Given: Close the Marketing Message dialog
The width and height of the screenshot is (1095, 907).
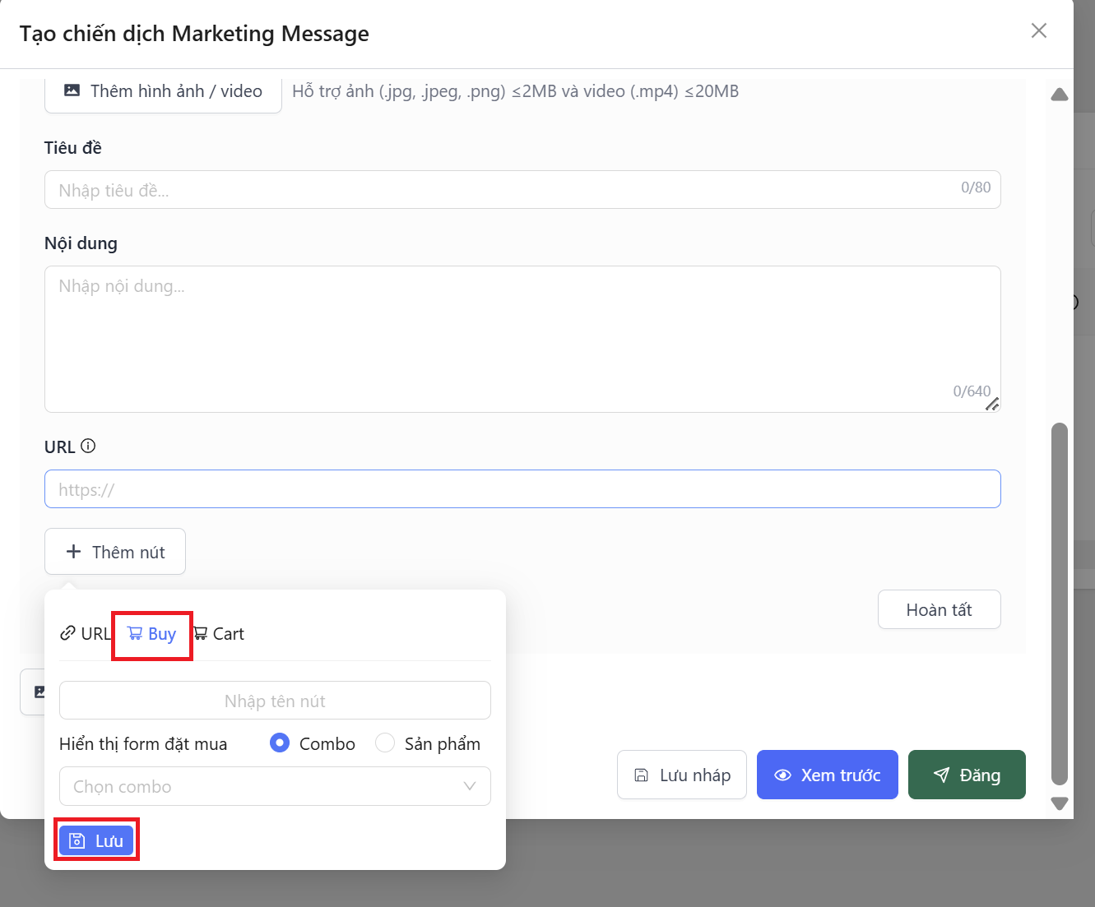Looking at the screenshot, I should (x=1039, y=31).
